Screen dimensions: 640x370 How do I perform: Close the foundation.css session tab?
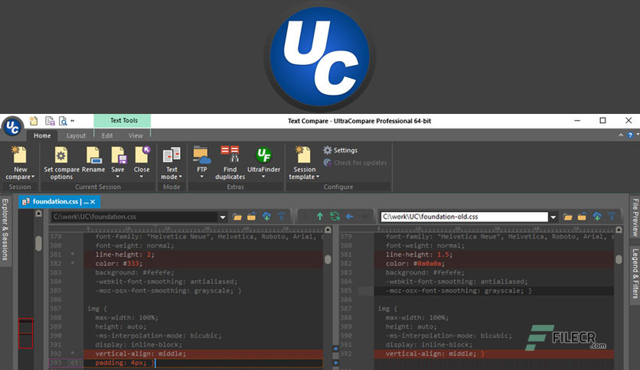tap(93, 202)
